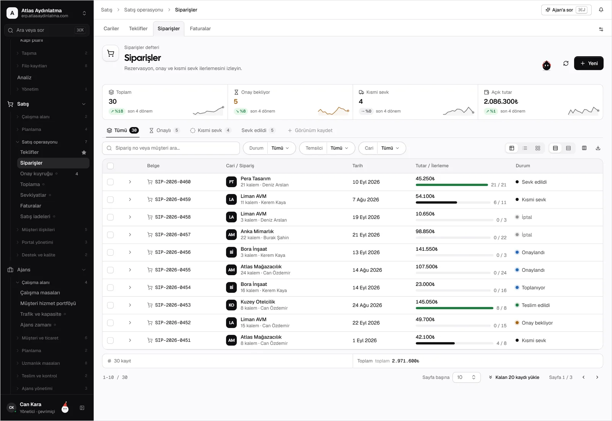Open the Temsilci filter dropdown

pyautogui.click(x=327, y=148)
